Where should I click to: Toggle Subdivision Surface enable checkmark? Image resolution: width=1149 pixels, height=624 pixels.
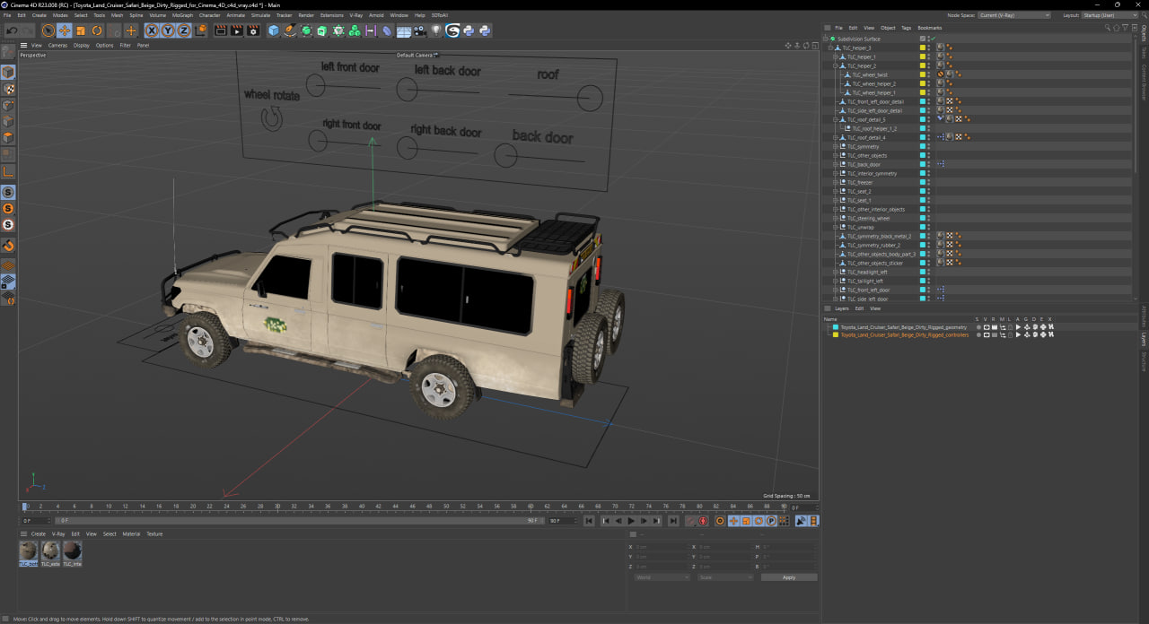934,39
